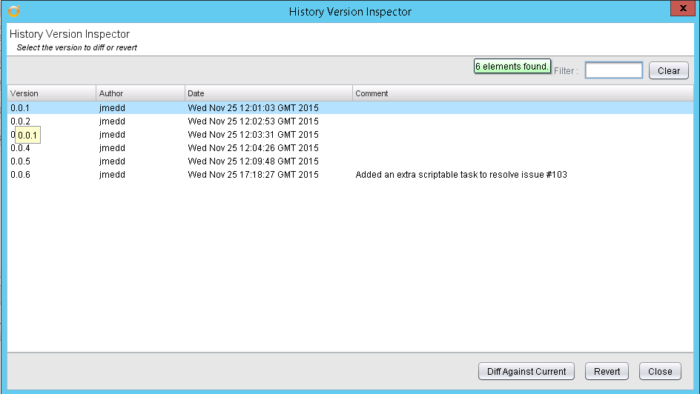Sort by the Version column header
This screenshot has height=394, width=700.
coord(52,93)
